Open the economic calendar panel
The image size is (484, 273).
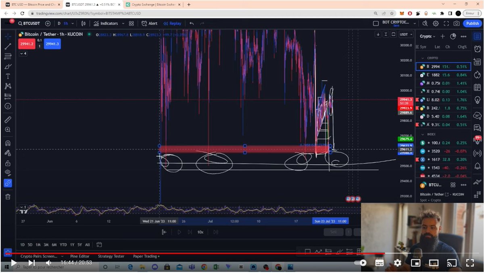[478, 87]
